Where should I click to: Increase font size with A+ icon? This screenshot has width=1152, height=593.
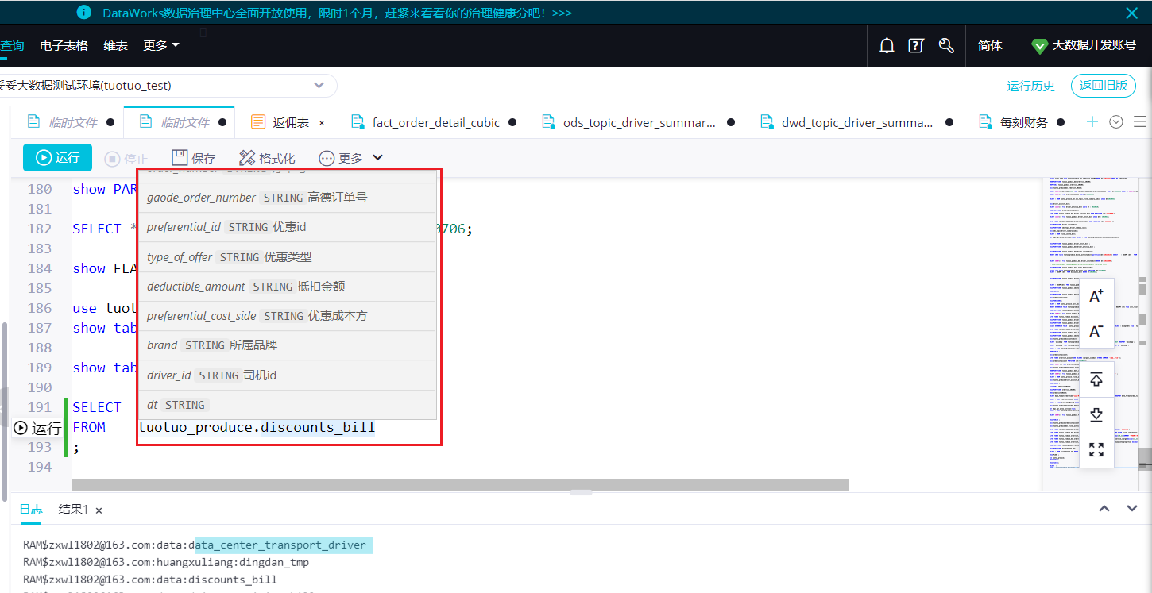click(1096, 296)
